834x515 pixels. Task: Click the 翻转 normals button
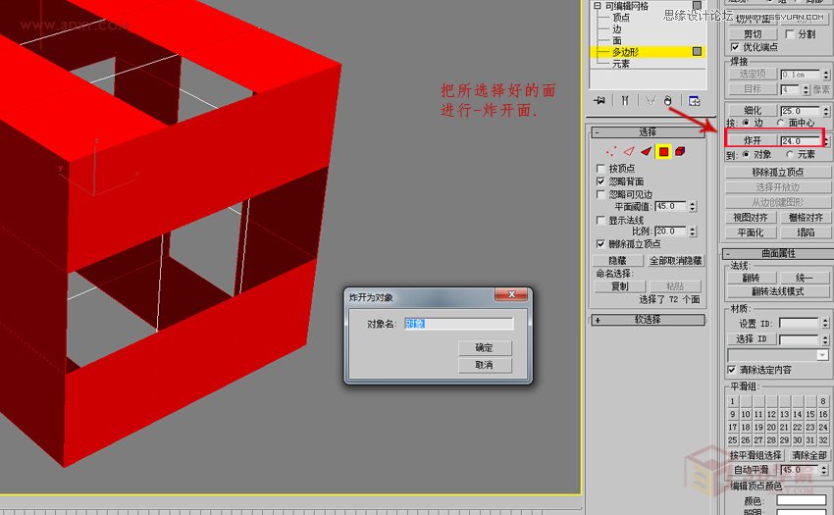[x=751, y=278]
